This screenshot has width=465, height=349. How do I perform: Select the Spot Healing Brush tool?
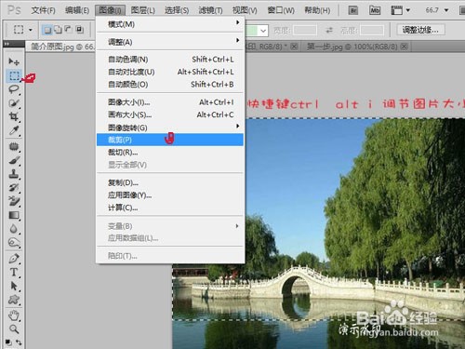[x=14, y=146]
